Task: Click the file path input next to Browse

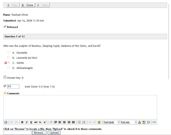Action: 18,133
